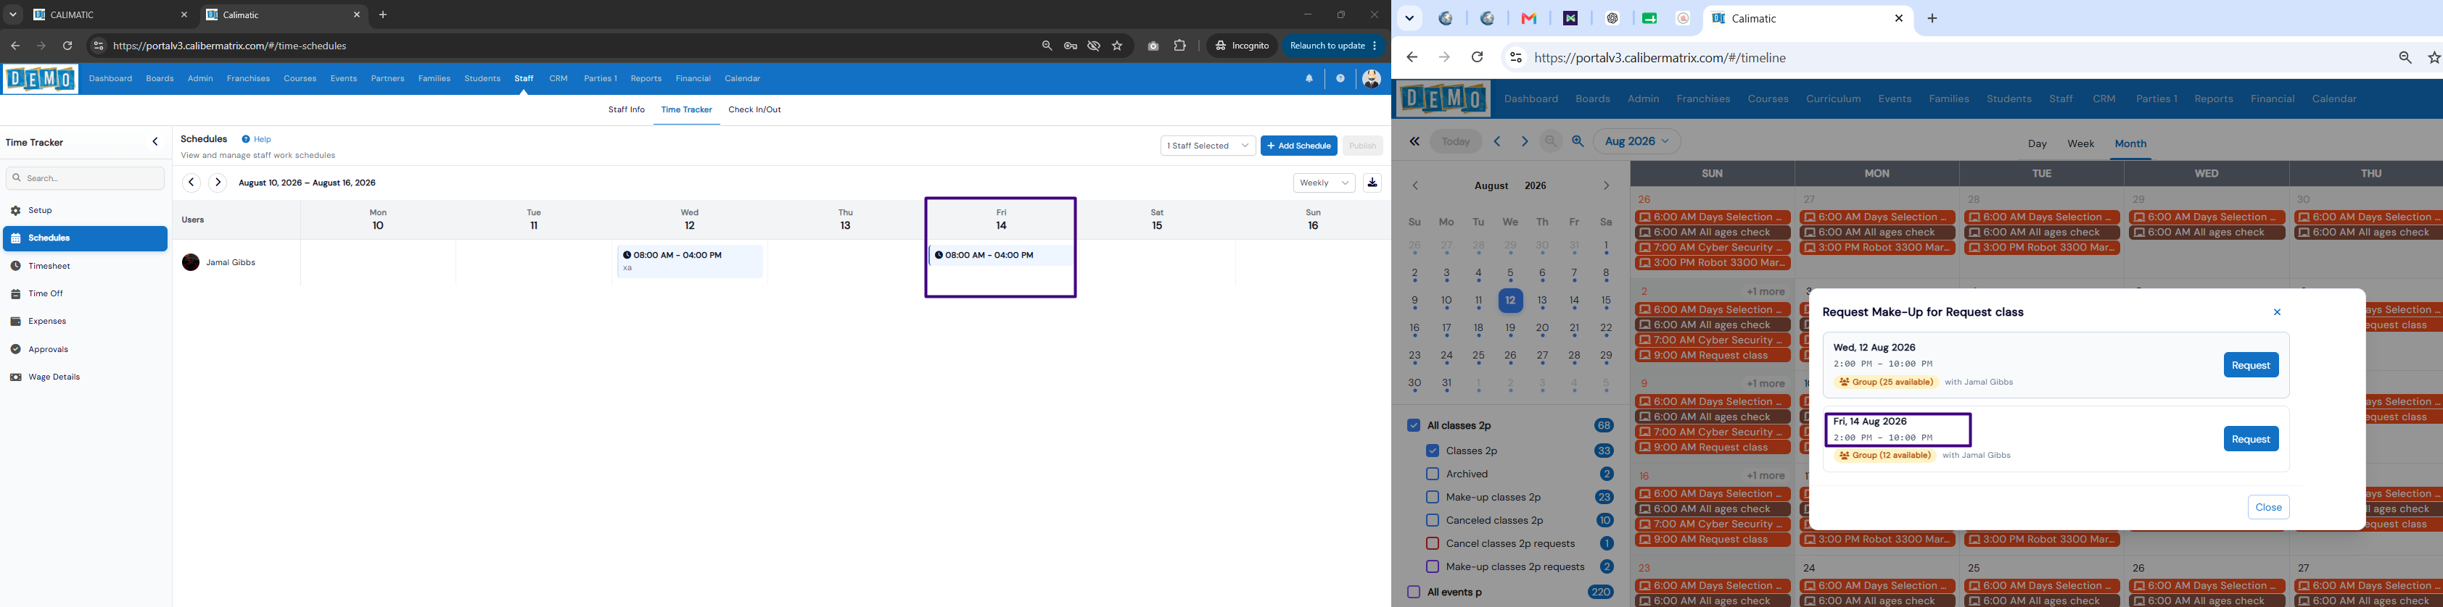Screen dimensions: 2443x607
Task: Go to the next week of schedules
Action: [217, 183]
